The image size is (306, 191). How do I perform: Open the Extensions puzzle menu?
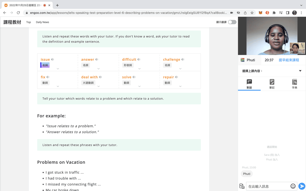274,13
